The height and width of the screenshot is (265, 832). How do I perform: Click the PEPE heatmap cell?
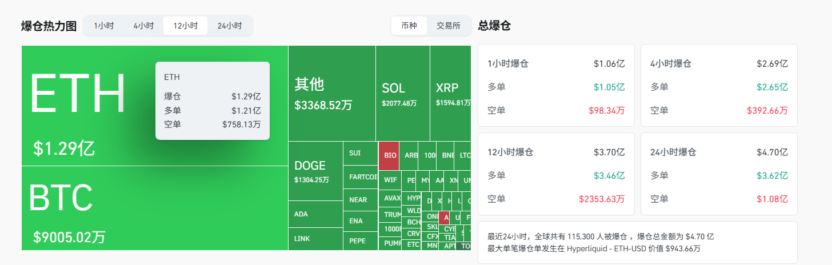tap(361, 240)
